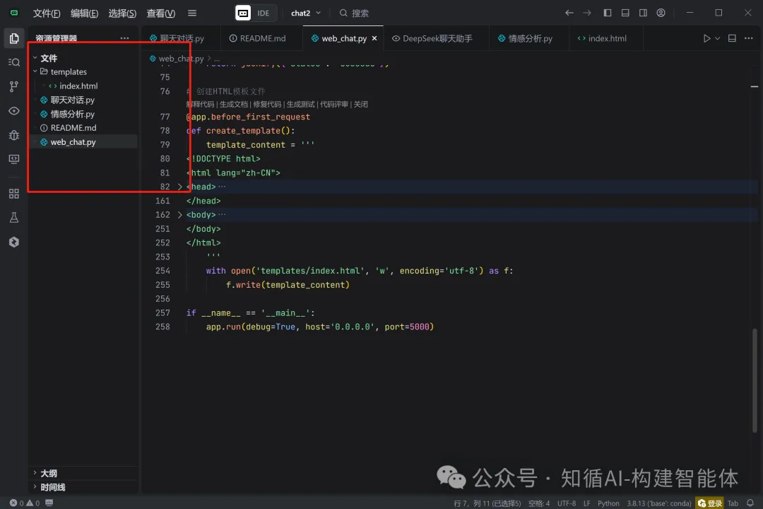Click the search box in title bar
The height and width of the screenshot is (509, 763).
click(354, 13)
